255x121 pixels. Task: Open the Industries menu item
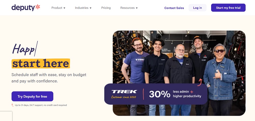click(x=82, y=8)
